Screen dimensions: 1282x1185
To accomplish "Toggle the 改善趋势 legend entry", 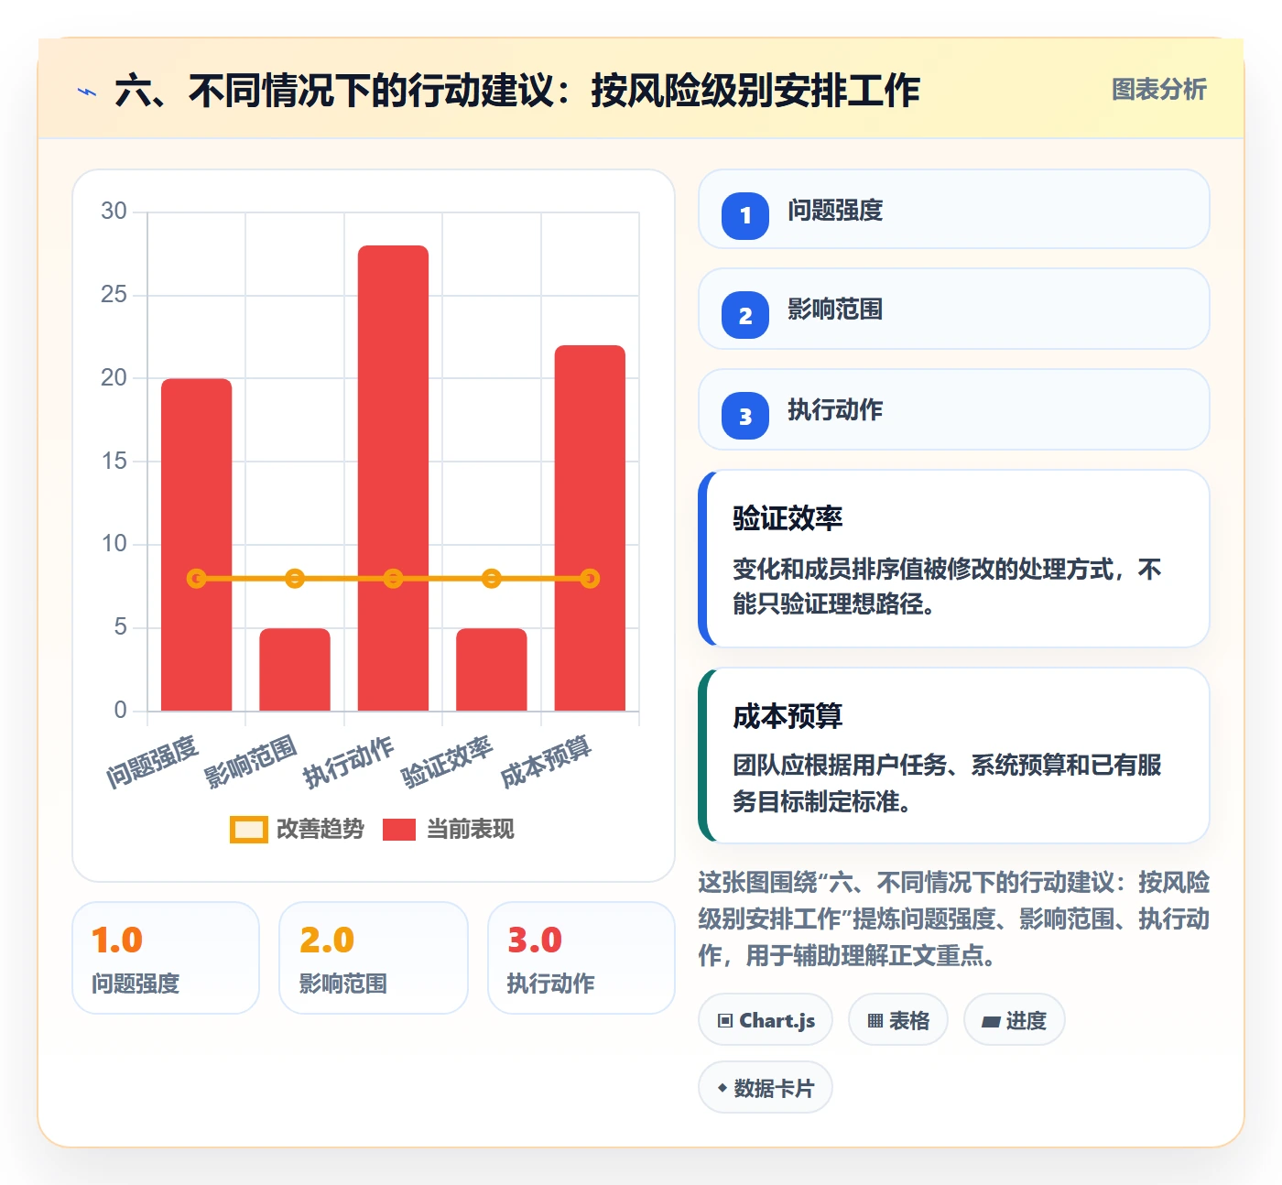I will coord(297,829).
